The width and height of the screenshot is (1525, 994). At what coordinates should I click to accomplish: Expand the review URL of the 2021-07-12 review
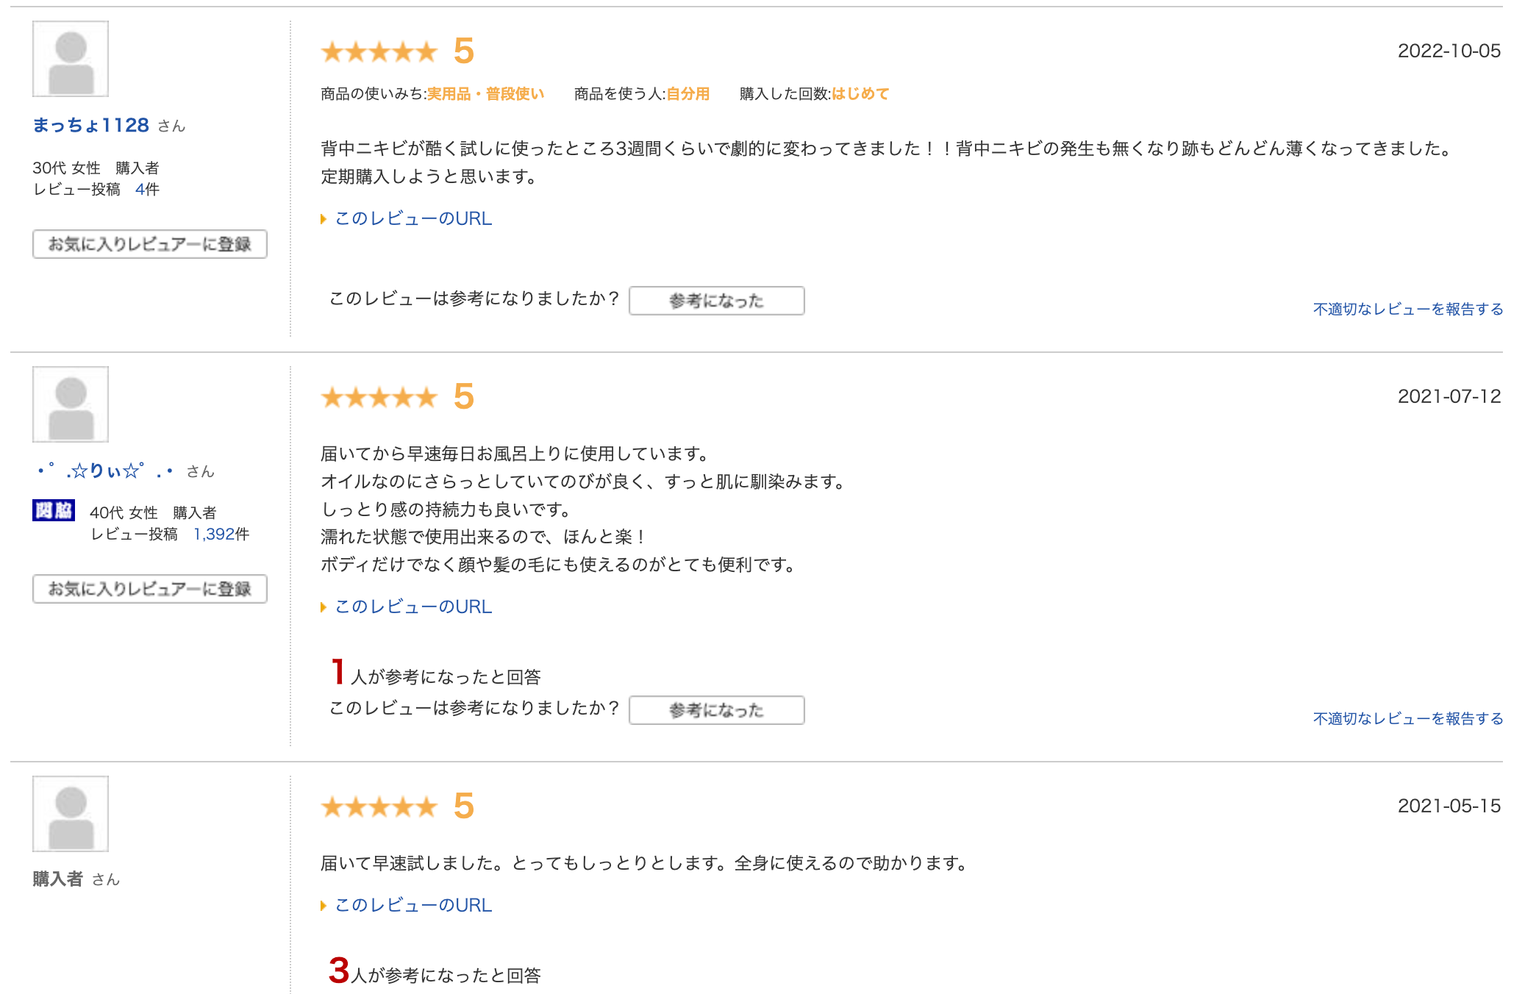click(x=413, y=606)
